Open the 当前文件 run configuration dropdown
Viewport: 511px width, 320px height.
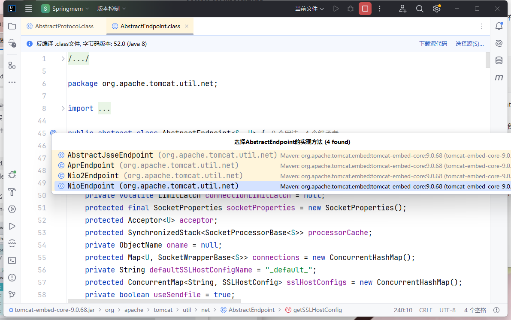(x=309, y=9)
